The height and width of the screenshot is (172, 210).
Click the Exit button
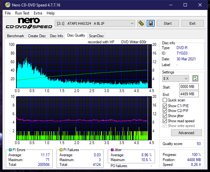tap(192, 23)
